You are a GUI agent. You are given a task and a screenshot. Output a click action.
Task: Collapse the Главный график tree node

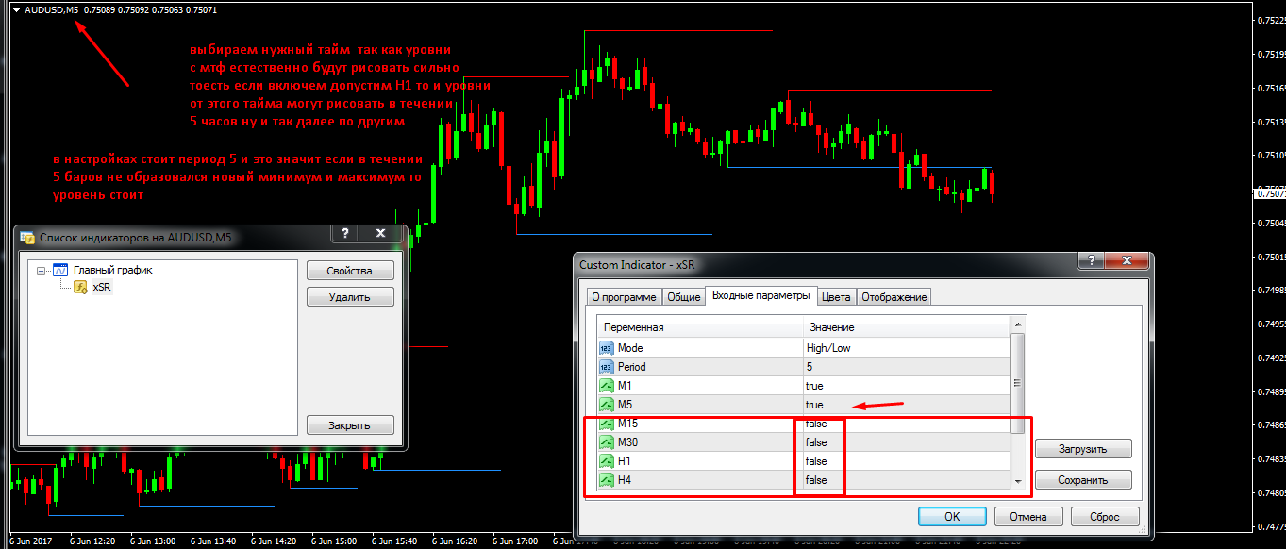click(x=41, y=270)
